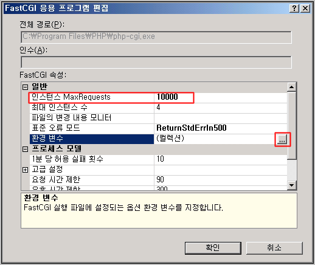
Task: Click the 일반 category header text
Action: [40, 87]
